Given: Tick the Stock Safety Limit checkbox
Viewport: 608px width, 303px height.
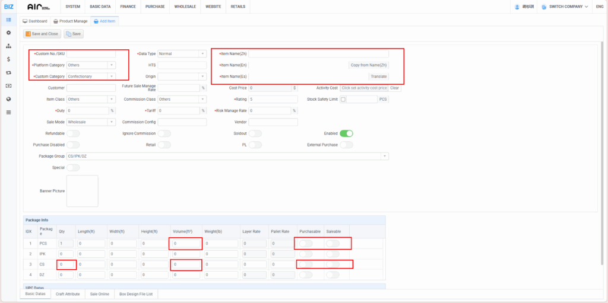Looking at the screenshot, I should point(343,99).
